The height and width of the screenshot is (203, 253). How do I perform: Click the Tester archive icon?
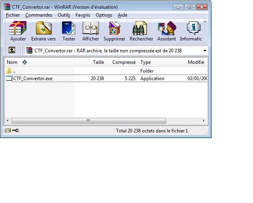(x=69, y=28)
